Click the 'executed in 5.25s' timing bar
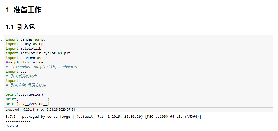Image resolution: width=278 pixels, height=131 pixels. point(138,110)
